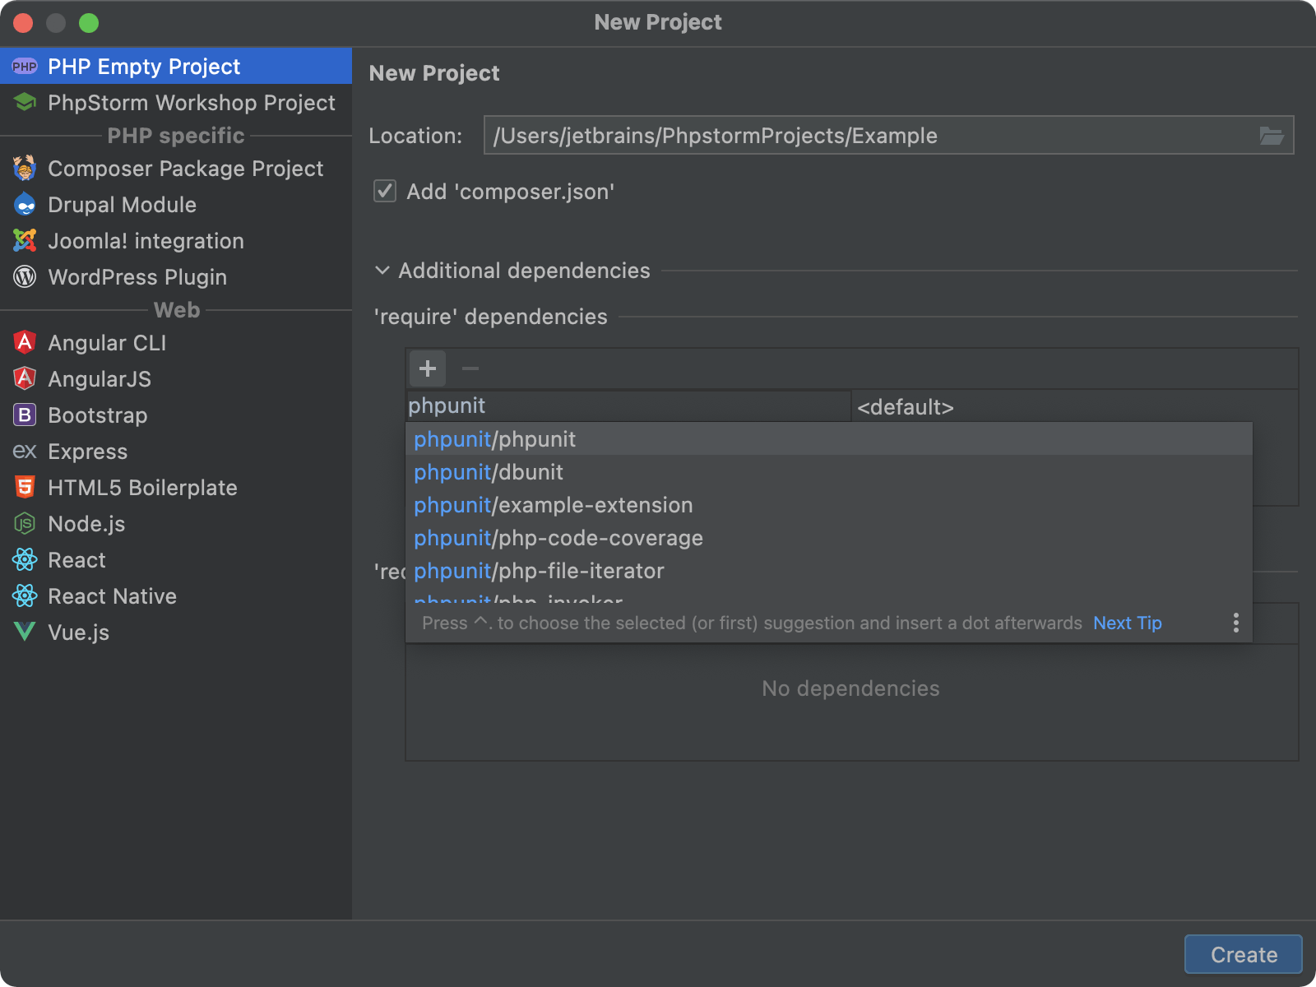Pick phpunit/php-code-coverage suggestion

[x=558, y=538]
